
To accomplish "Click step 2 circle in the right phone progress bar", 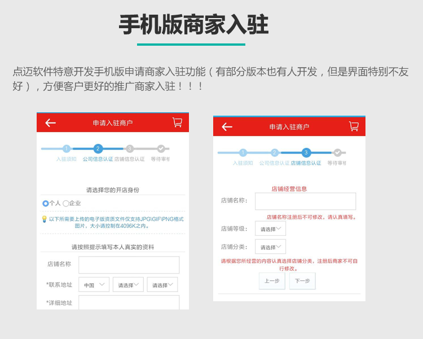I will (274, 152).
